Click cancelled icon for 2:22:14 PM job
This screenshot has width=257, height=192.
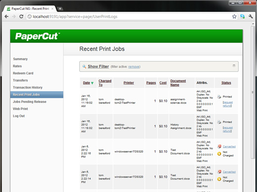219,172
